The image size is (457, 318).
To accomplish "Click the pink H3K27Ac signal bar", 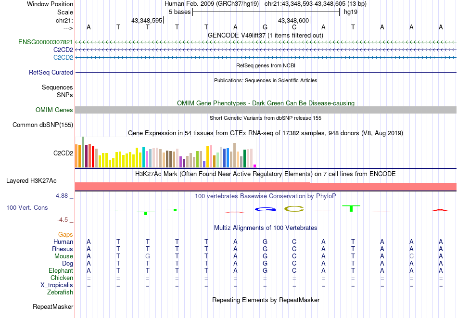I will tap(266, 187).
